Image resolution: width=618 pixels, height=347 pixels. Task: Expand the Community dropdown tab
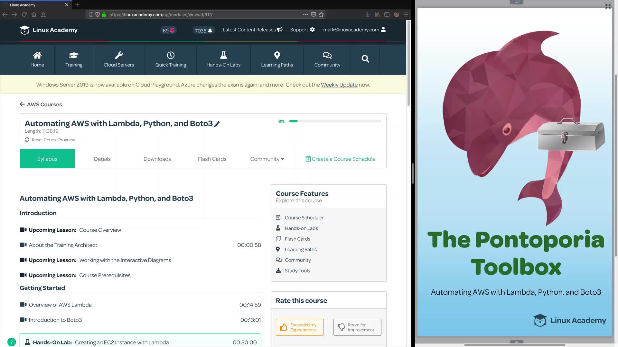[x=267, y=159]
